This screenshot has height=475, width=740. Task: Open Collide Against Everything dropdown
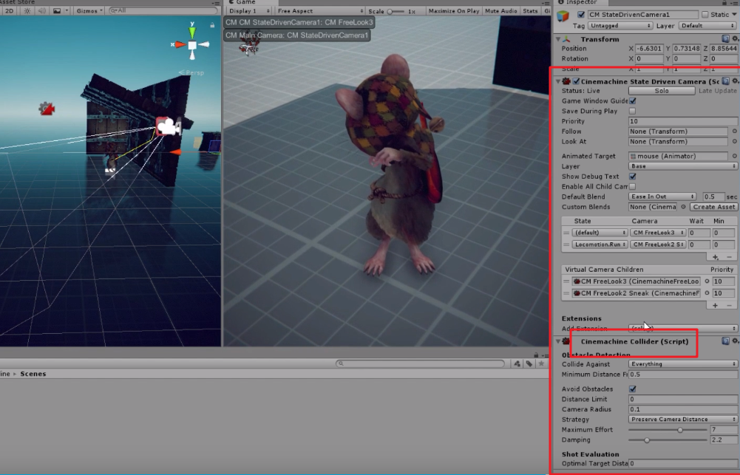(682, 364)
